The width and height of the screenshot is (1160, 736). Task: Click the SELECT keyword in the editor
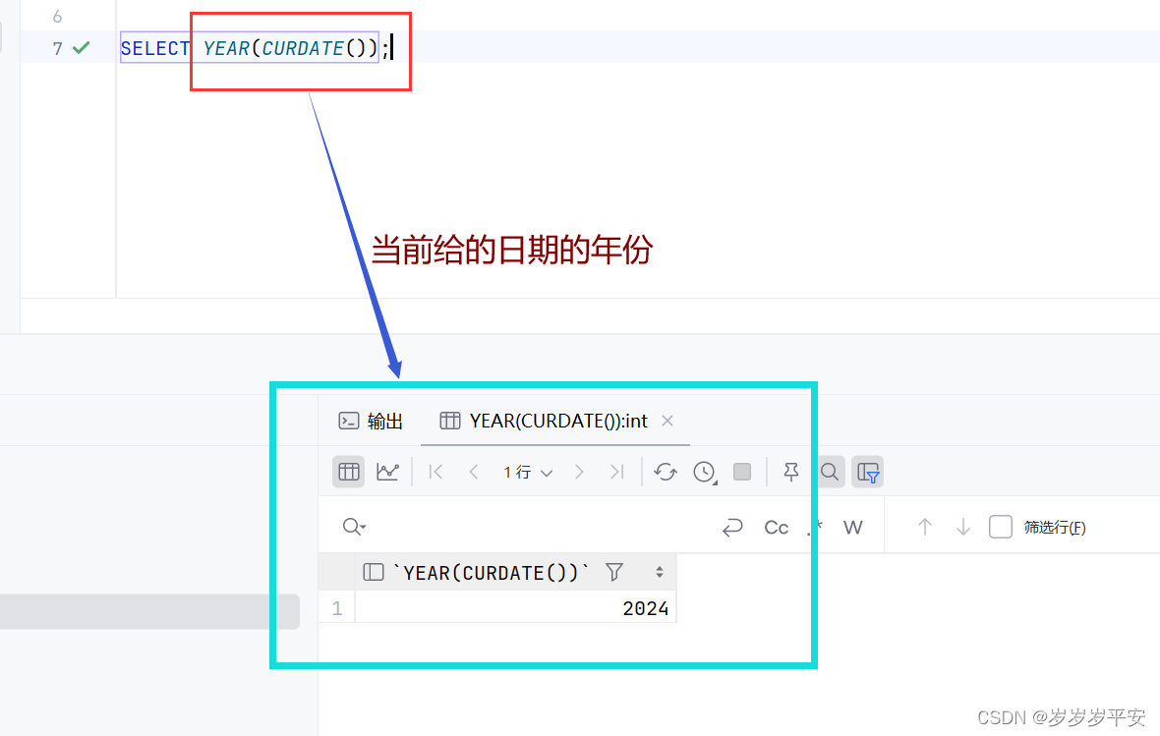pyautogui.click(x=155, y=49)
